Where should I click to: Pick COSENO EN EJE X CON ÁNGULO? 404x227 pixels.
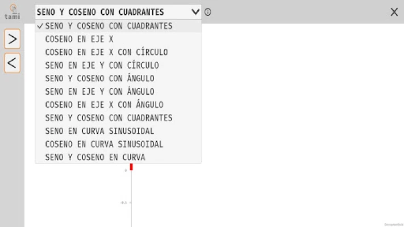pyautogui.click(x=104, y=104)
